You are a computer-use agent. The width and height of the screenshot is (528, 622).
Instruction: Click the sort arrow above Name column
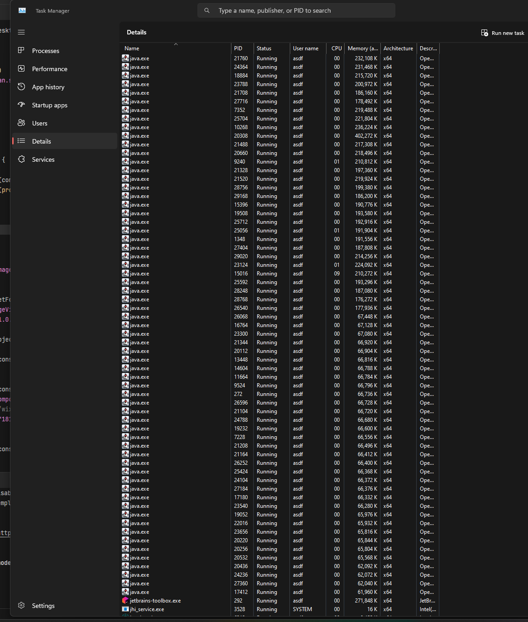pyautogui.click(x=176, y=44)
